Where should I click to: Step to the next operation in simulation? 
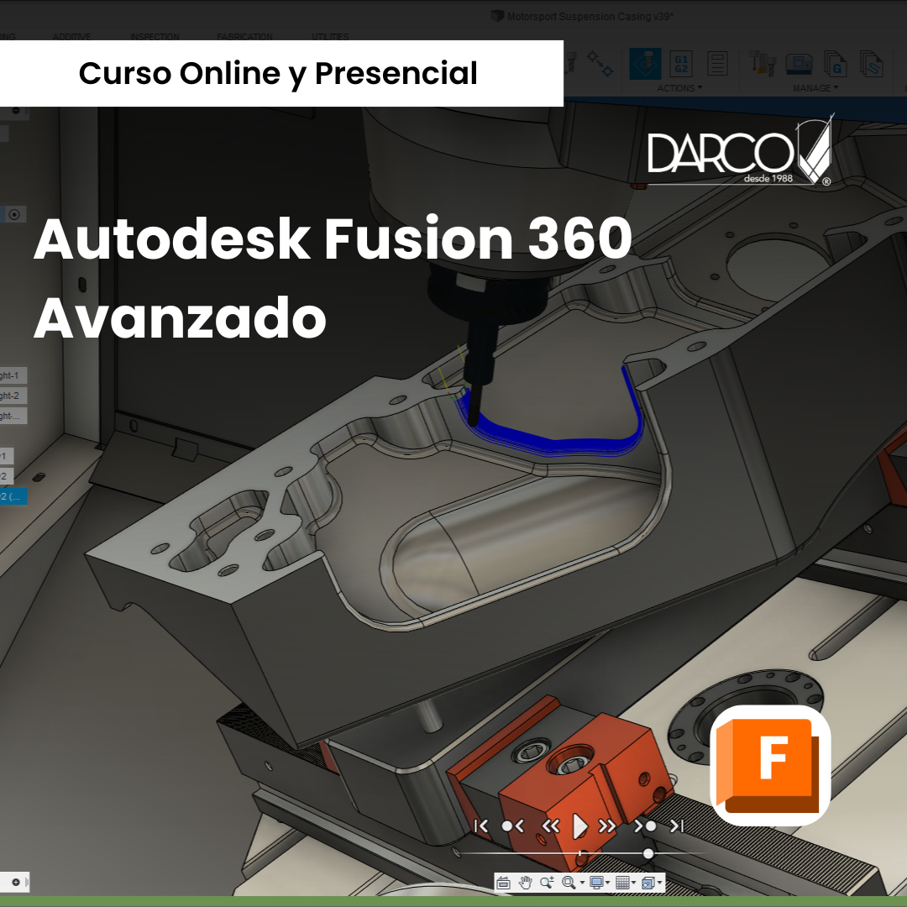pos(645,826)
